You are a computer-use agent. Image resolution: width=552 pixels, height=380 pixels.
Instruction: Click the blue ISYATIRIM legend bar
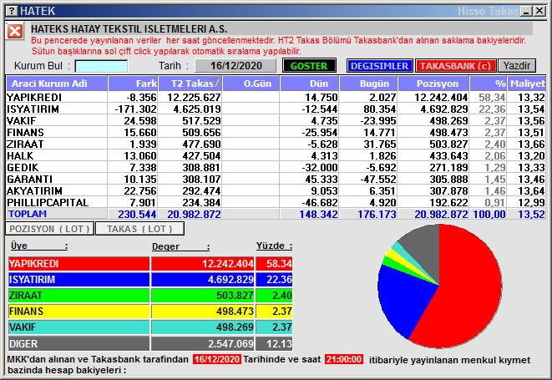pyautogui.click(x=78, y=279)
